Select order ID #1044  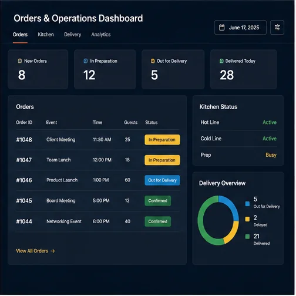click(x=24, y=222)
